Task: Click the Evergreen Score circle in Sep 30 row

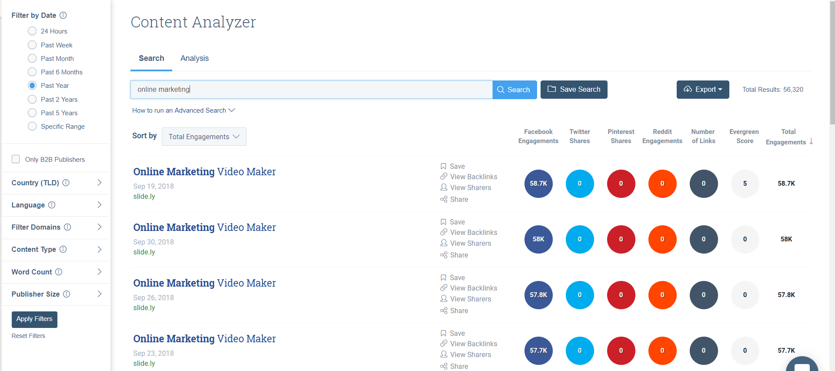Action: point(745,239)
